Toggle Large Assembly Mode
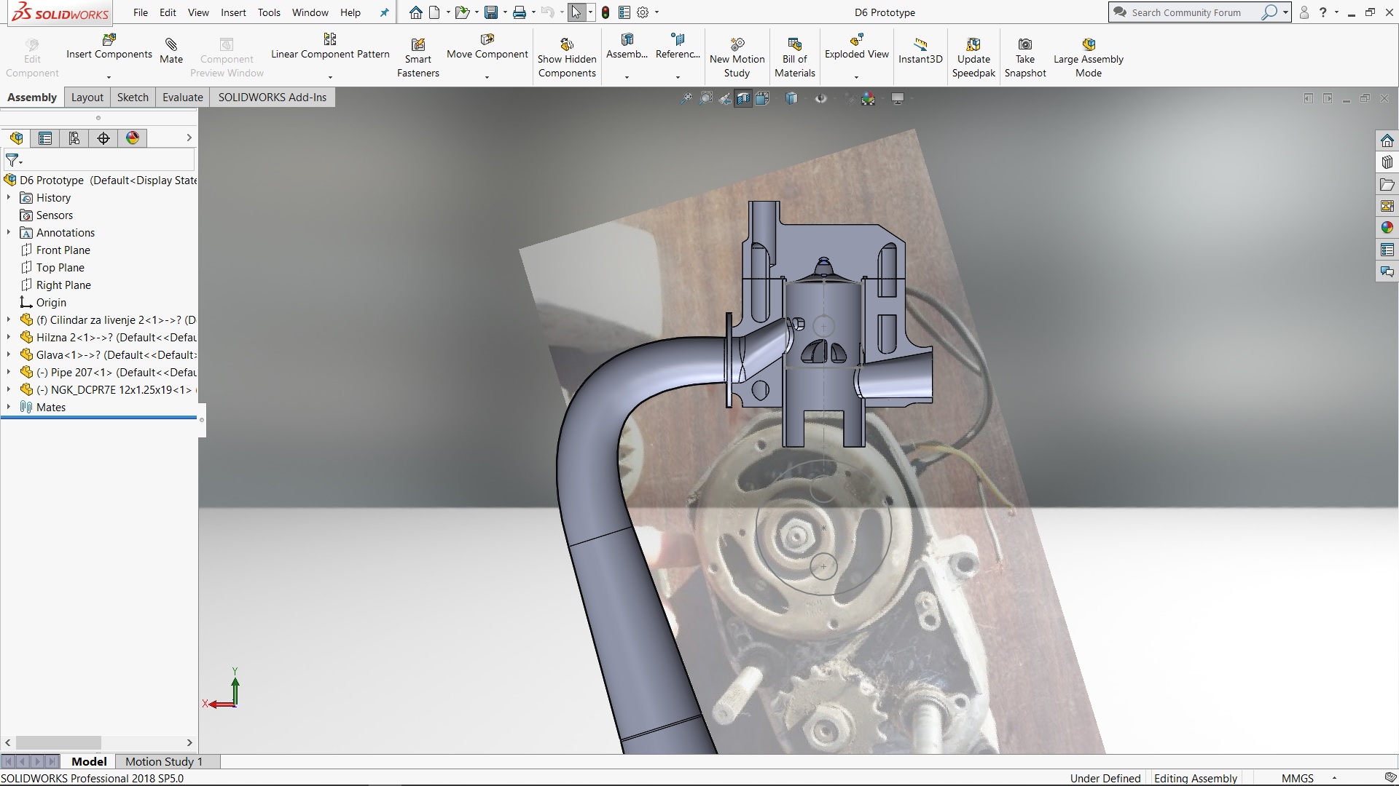 point(1088,44)
